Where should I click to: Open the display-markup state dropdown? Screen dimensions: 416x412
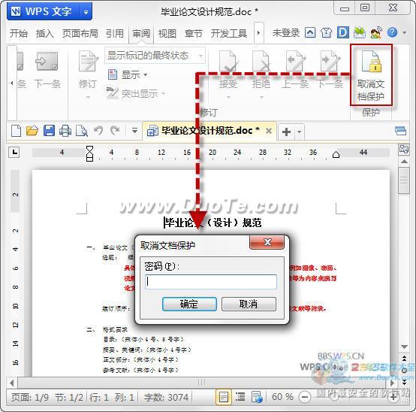200,56
